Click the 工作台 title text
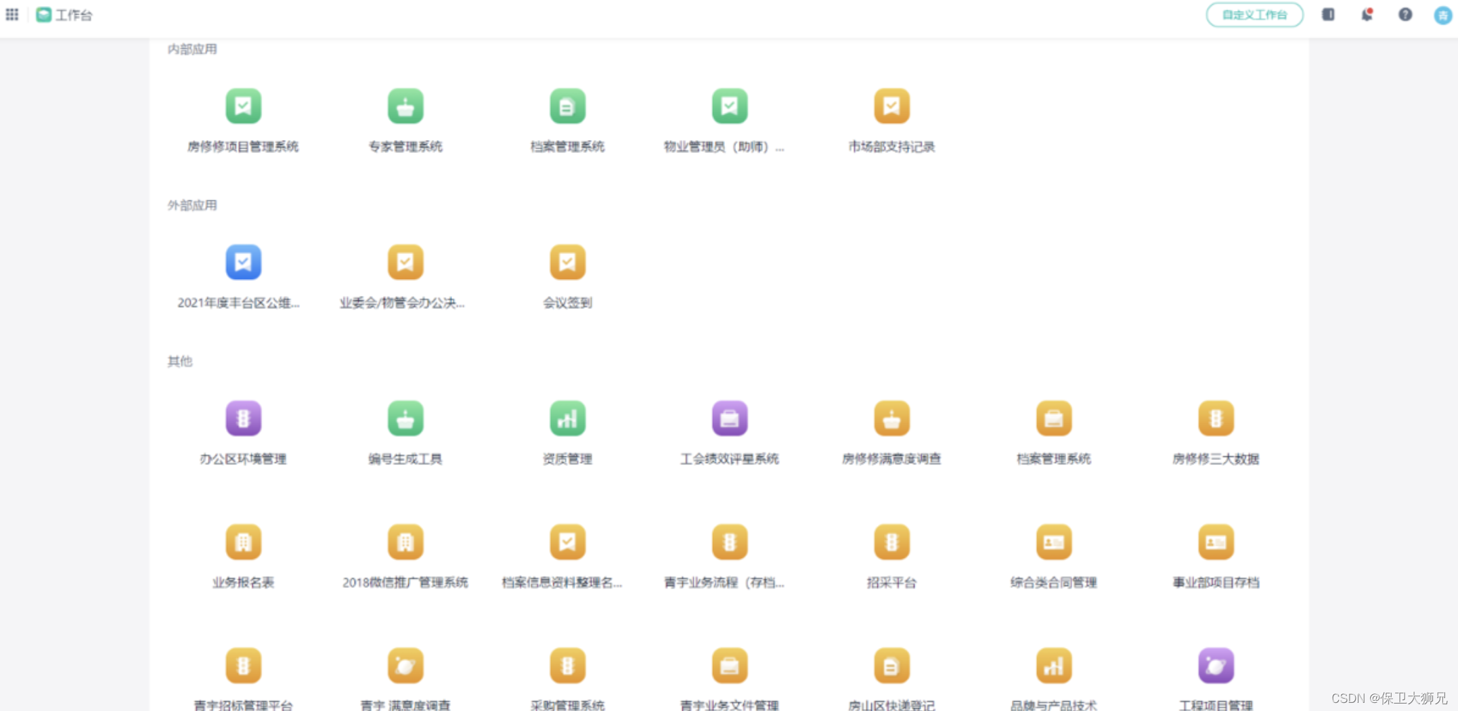Viewport: 1458px width, 711px height. [74, 15]
